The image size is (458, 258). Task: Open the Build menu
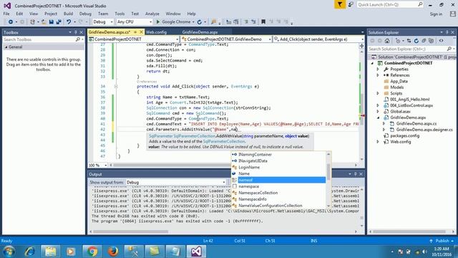[69, 14]
